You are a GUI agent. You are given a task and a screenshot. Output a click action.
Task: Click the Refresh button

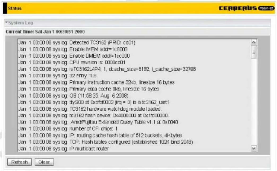coord(19,162)
